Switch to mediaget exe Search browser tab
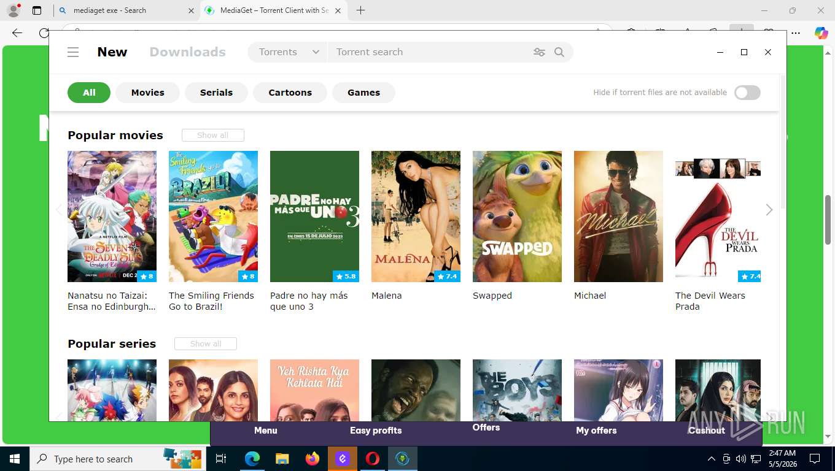 (x=126, y=10)
